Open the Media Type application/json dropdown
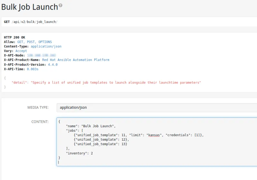257x180 pixels. (x=156, y=107)
